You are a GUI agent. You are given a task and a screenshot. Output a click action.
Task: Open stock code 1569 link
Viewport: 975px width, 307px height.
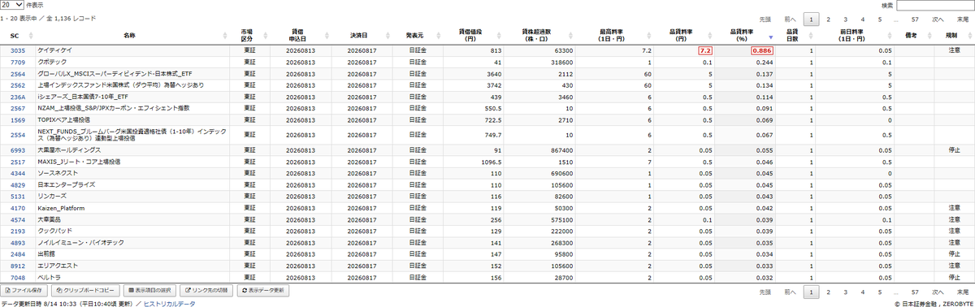pos(18,119)
